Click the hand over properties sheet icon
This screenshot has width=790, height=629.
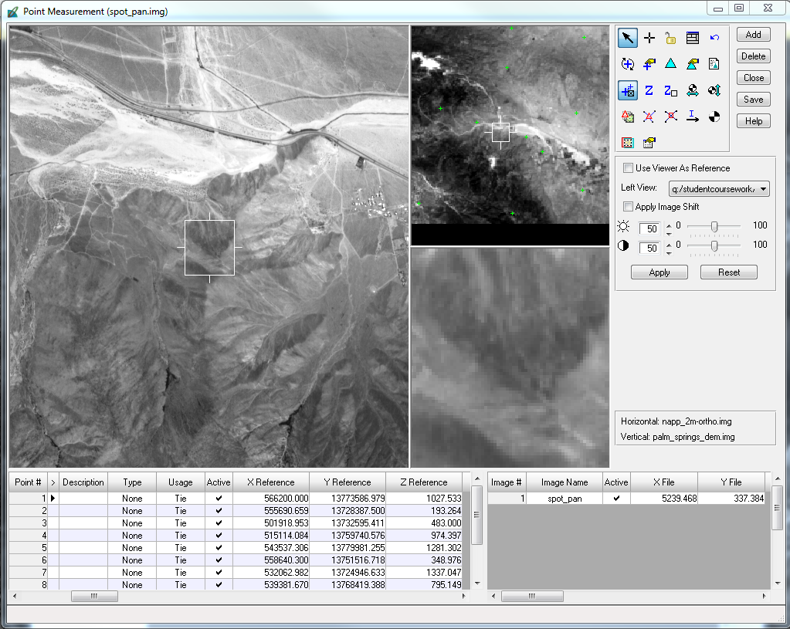point(649,143)
